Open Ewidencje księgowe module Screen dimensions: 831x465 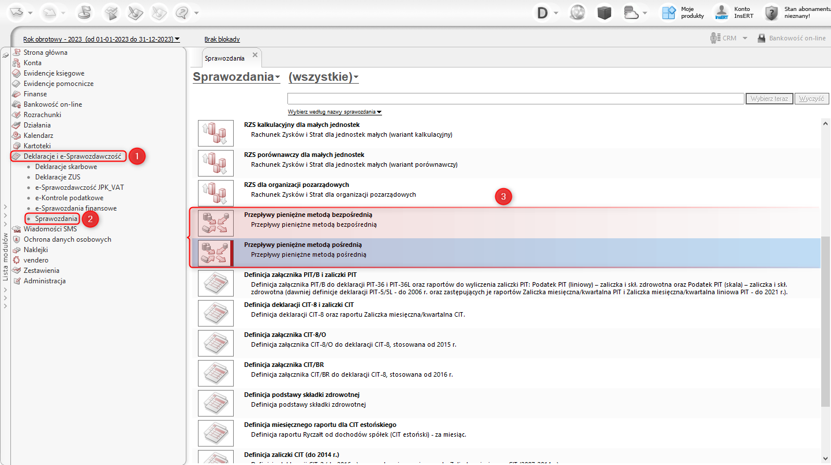(x=54, y=73)
